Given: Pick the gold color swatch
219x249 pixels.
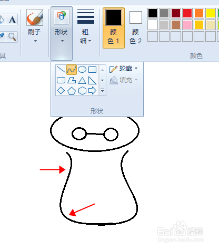Looking at the screenshot, I should [199, 25].
